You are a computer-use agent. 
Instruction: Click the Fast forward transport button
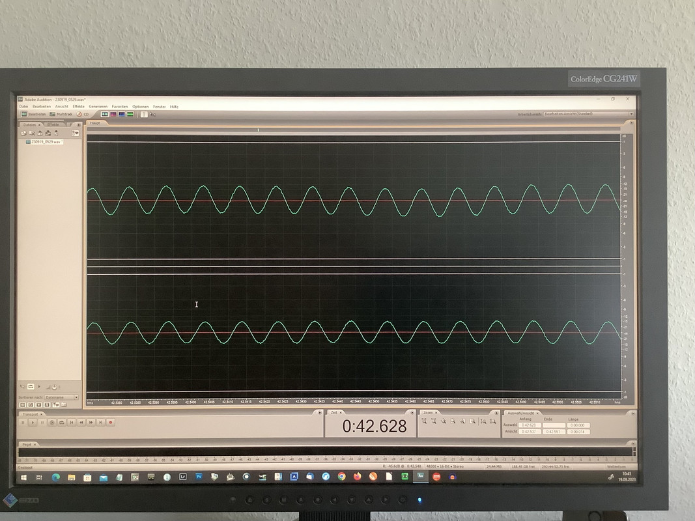(91, 423)
